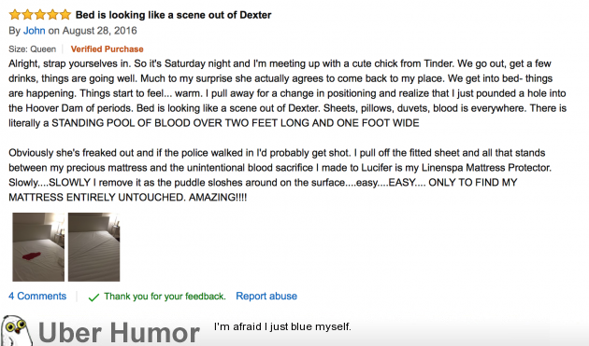Image resolution: width=589 pixels, height=346 pixels.
Task: Click the "I'm afraid I just blue myself" caption
Action: coord(282,327)
